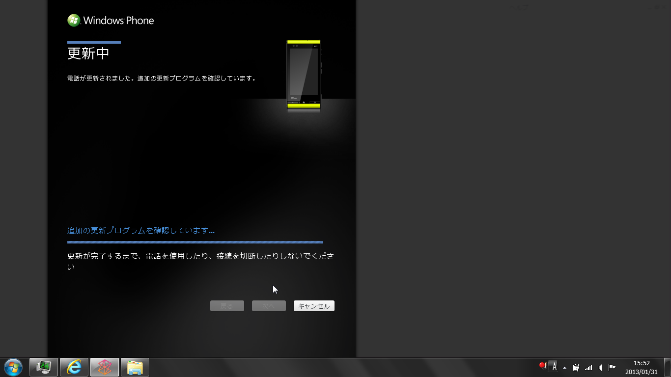Open the monitor app in the taskbar

point(44,367)
